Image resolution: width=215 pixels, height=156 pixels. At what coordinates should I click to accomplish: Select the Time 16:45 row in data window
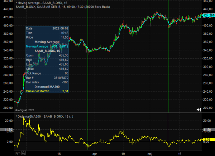(x=47, y=33)
